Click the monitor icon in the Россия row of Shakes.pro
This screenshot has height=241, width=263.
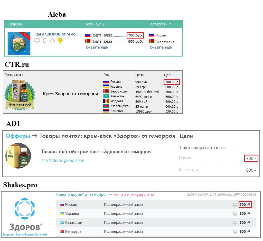[235, 205]
